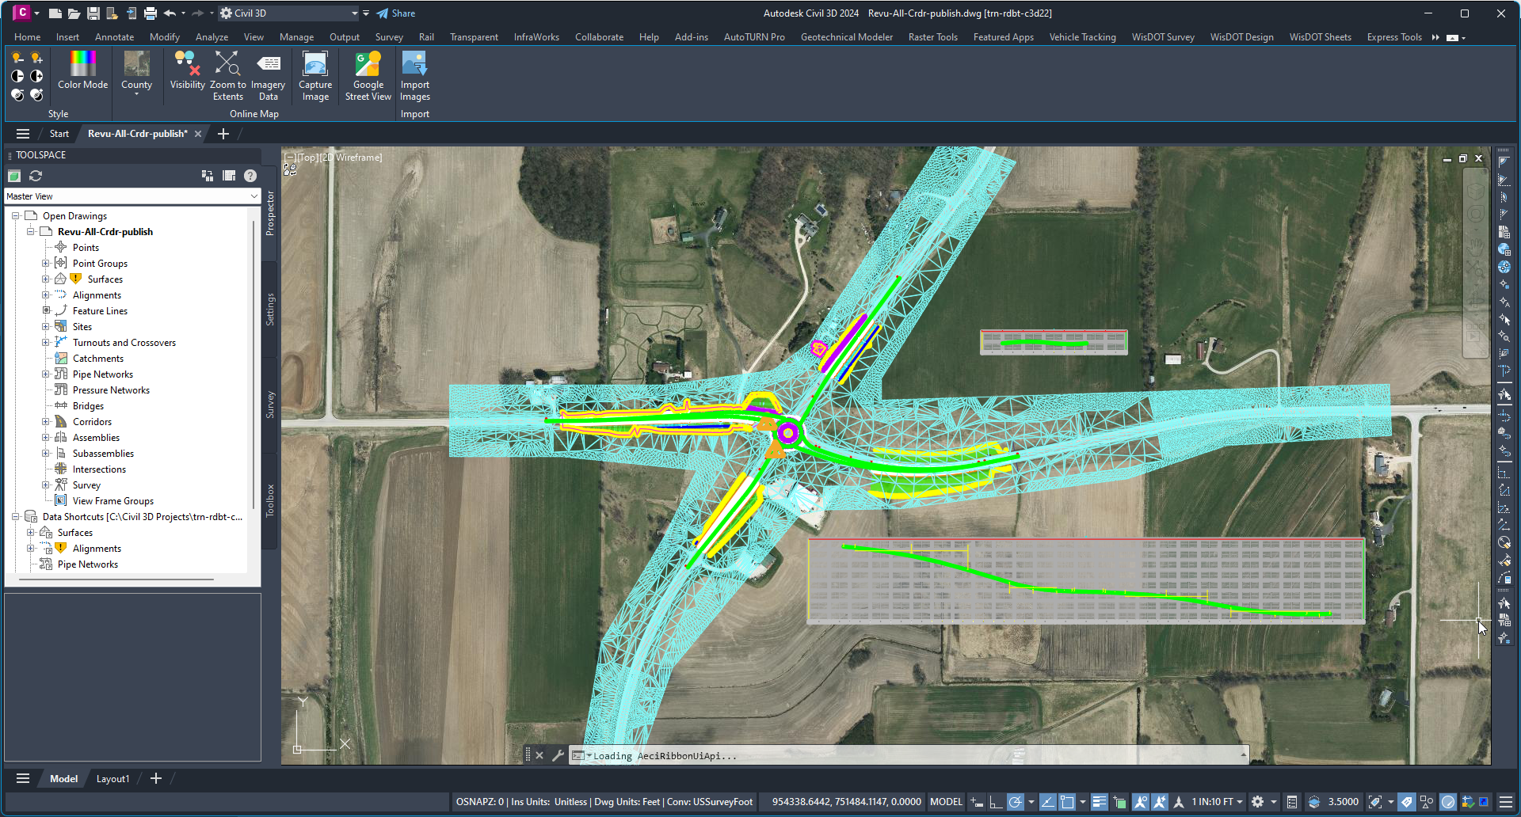The image size is (1521, 817).
Task: Click the green cube Toolspace icon
Action: (x=14, y=176)
